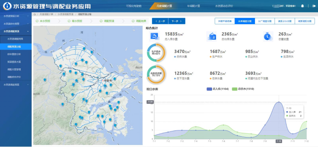Expand the 水资源预报分析 sidebar menu
This screenshot has height=147, width=318.
[16, 16]
